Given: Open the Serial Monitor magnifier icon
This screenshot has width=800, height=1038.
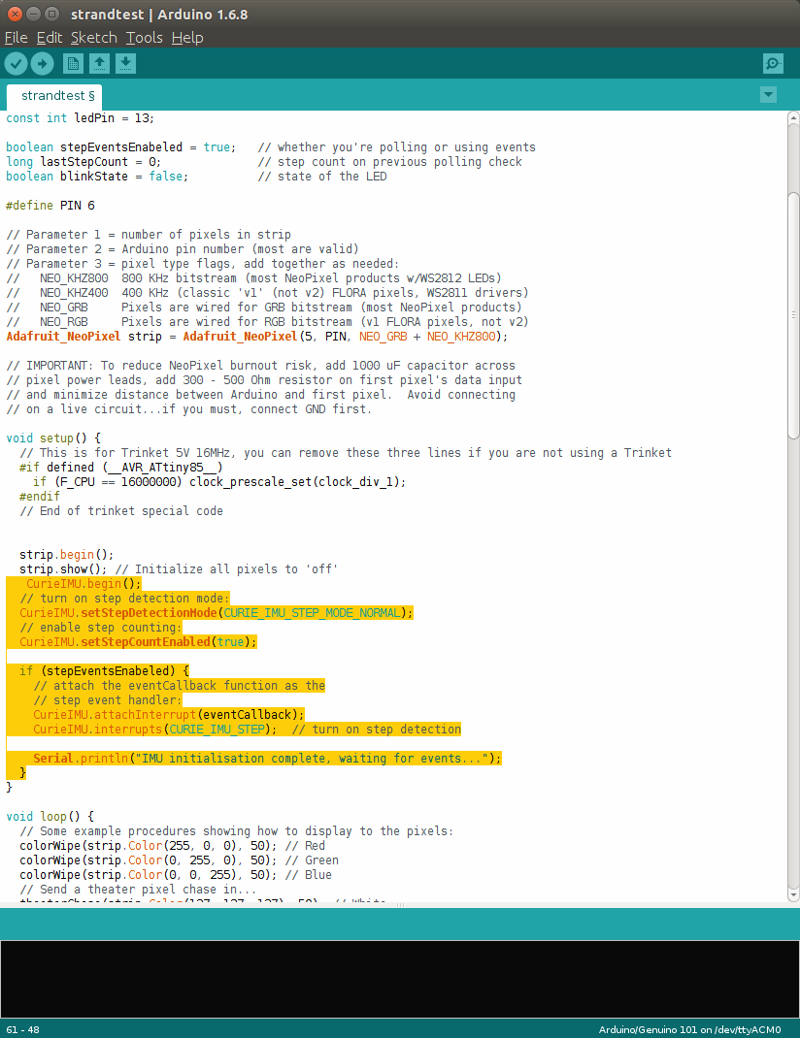Looking at the screenshot, I should click(773, 64).
